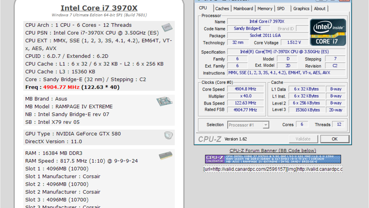369x208 pixels.
Task: Click the DirectX Version : 11.0 line
Action: 54,141
